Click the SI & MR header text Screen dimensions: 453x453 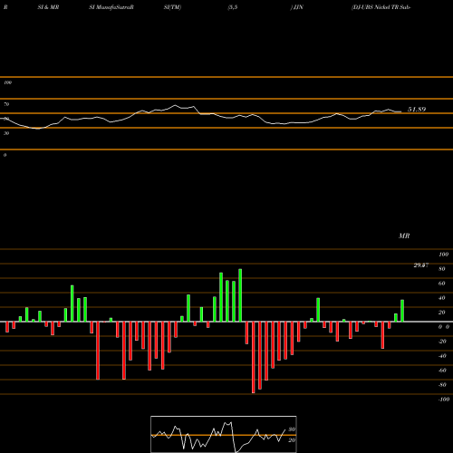pos(48,7)
